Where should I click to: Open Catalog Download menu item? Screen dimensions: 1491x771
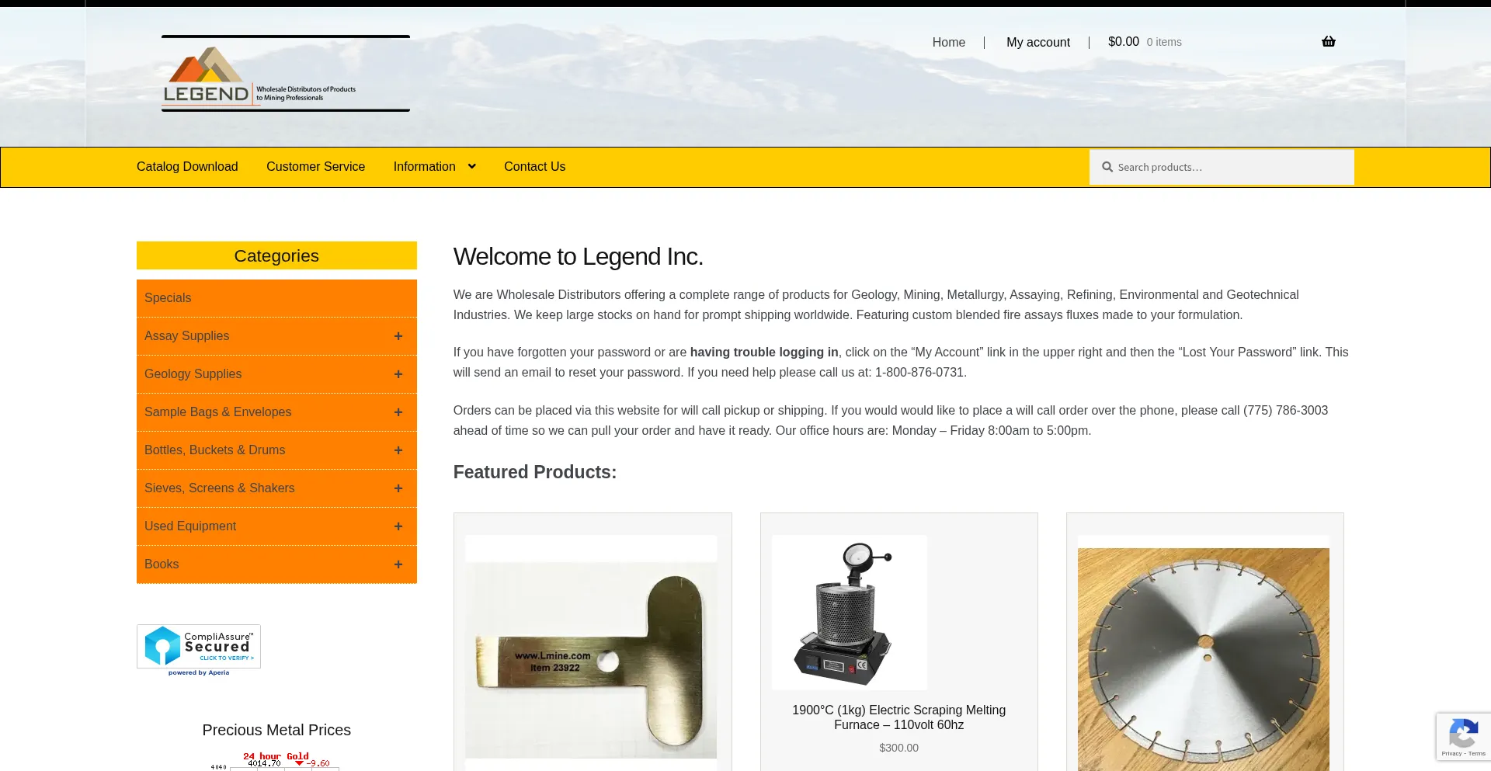tap(187, 166)
